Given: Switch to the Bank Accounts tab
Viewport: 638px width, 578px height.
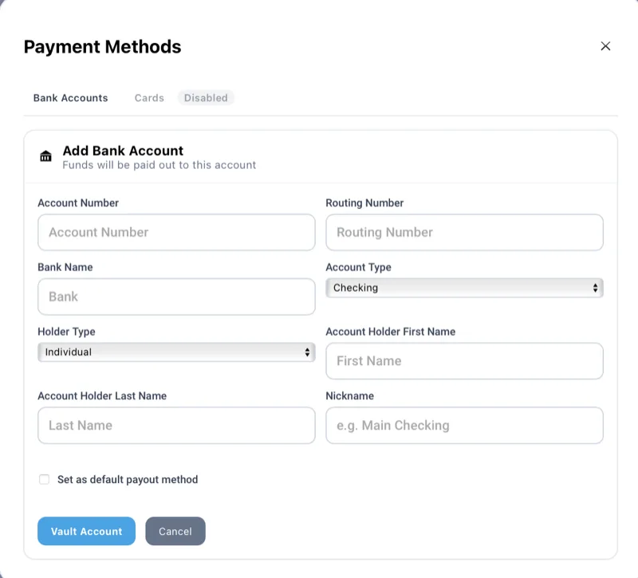Looking at the screenshot, I should coord(69,97).
